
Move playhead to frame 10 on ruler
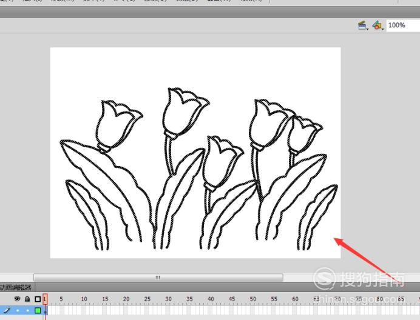[x=84, y=299]
